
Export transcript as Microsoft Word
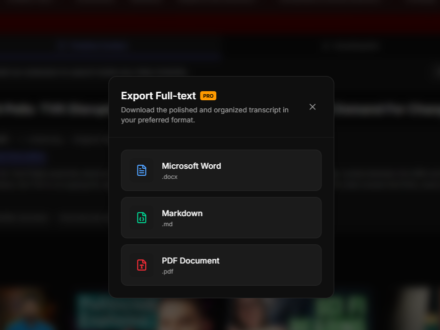pos(221,170)
